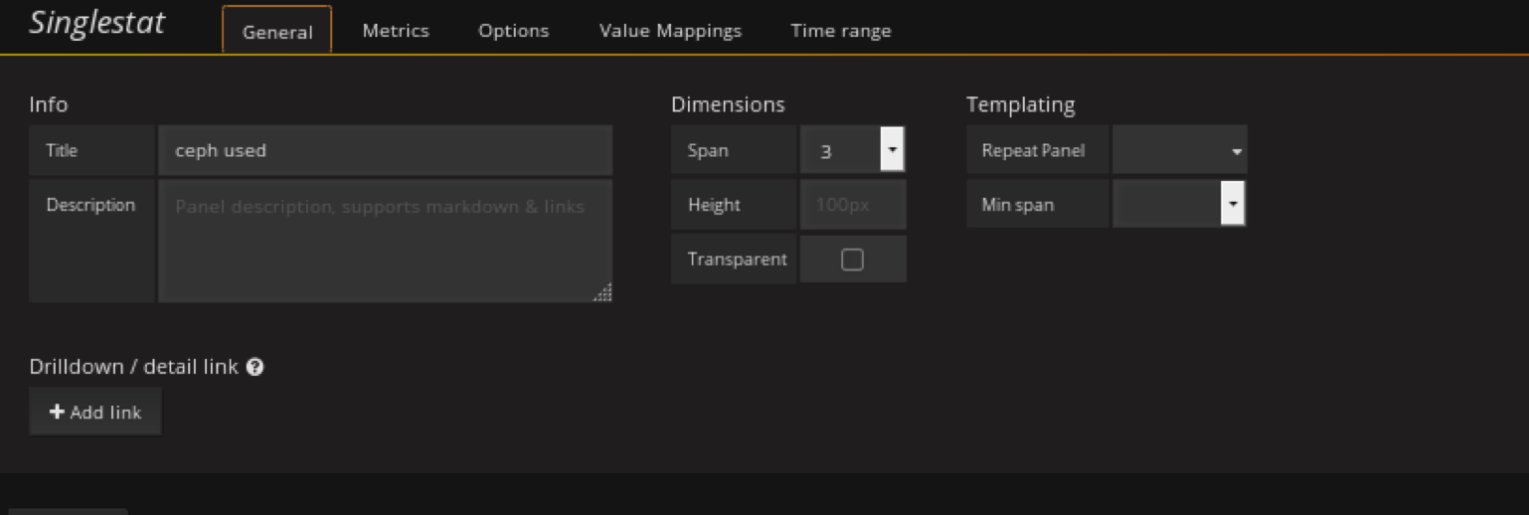Click the Span label in Dimensions
Viewport: 1529px width, 515px height.
[x=708, y=150]
